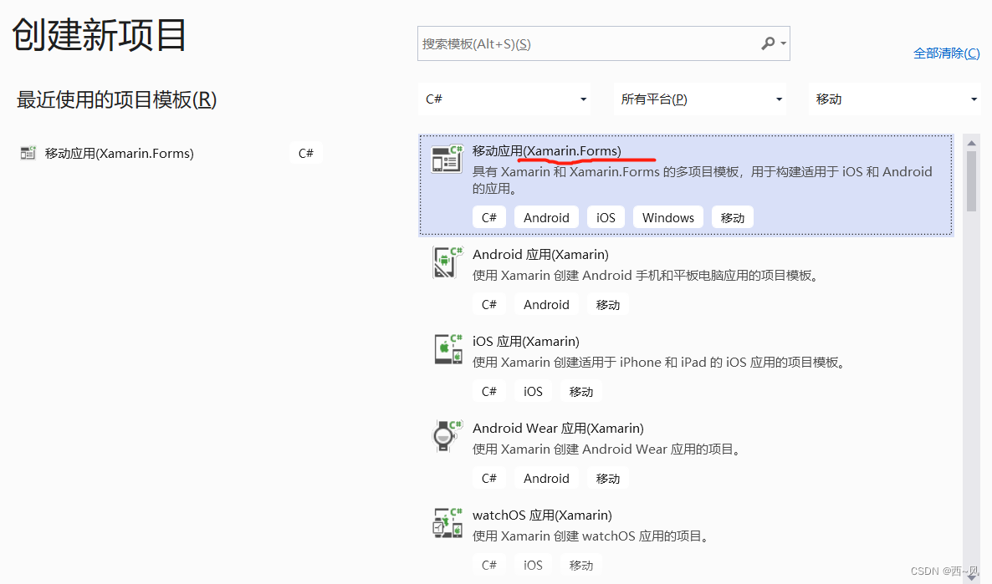Click the Clear all link

point(947,53)
